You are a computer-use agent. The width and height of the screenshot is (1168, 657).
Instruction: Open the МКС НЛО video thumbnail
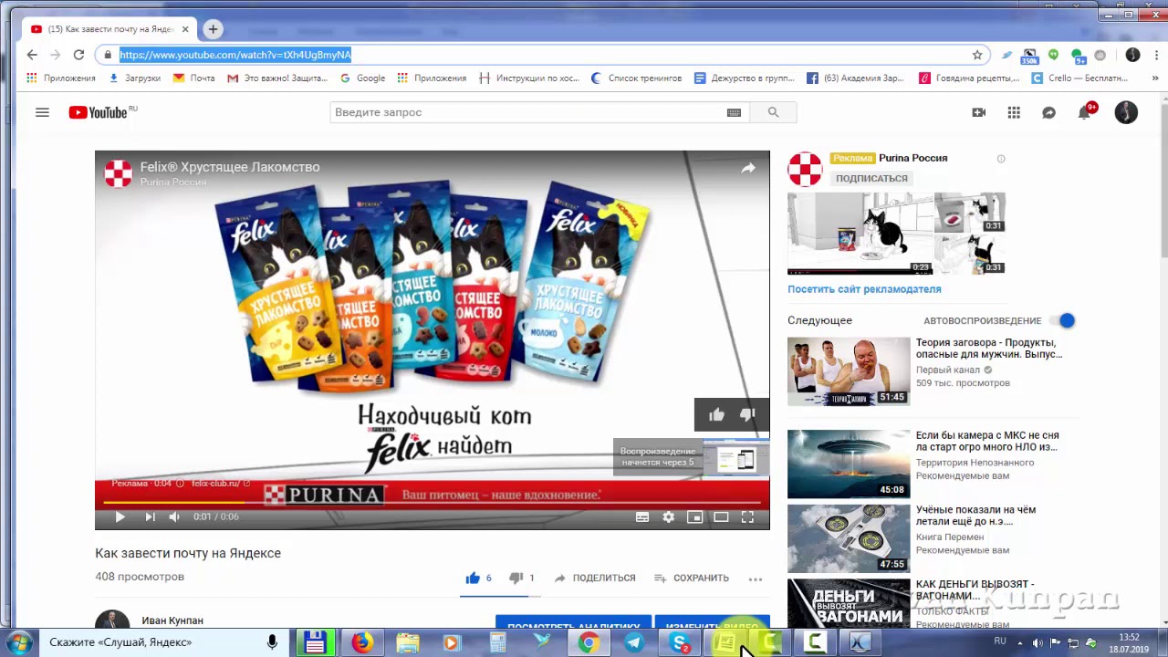[x=849, y=464]
